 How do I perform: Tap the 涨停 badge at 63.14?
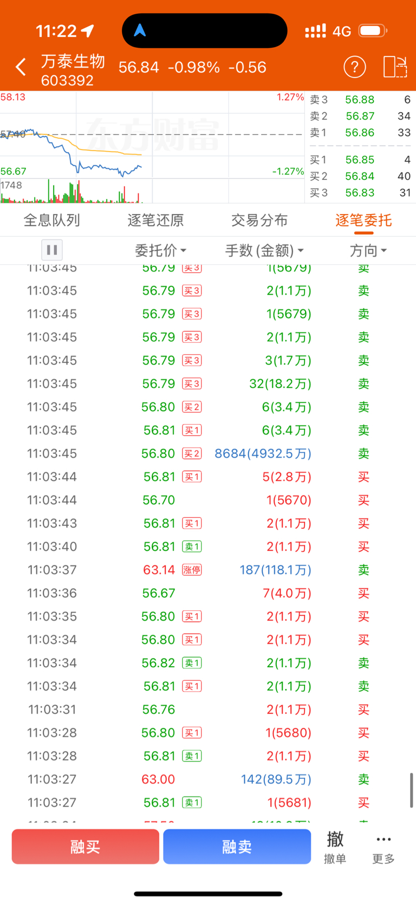pyautogui.click(x=192, y=570)
